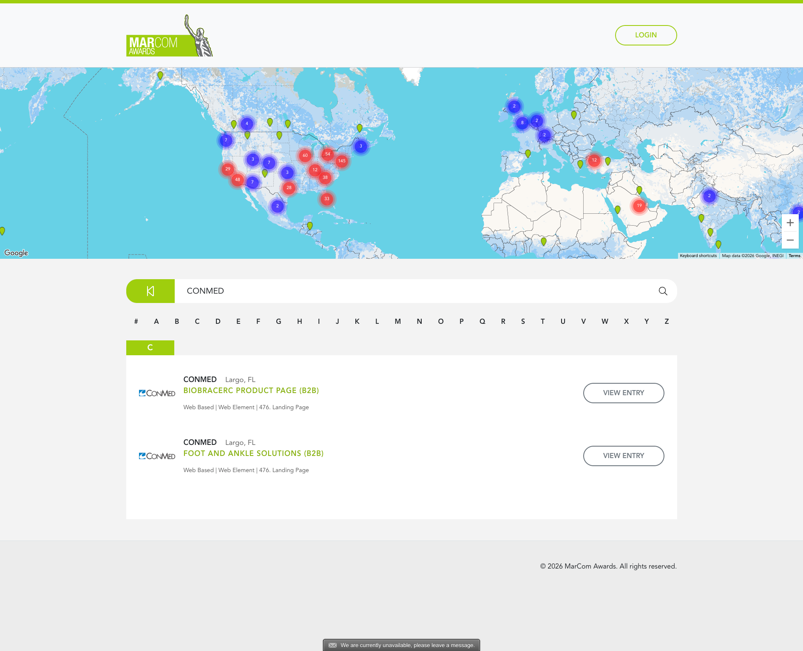The image size is (803, 651).
Task: Click Keyboard shortcuts on map
Action: click(x=698, y=256)
